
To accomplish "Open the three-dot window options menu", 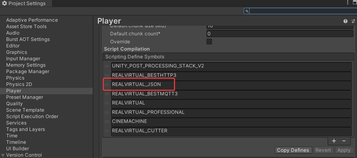I will coord(348,3).
